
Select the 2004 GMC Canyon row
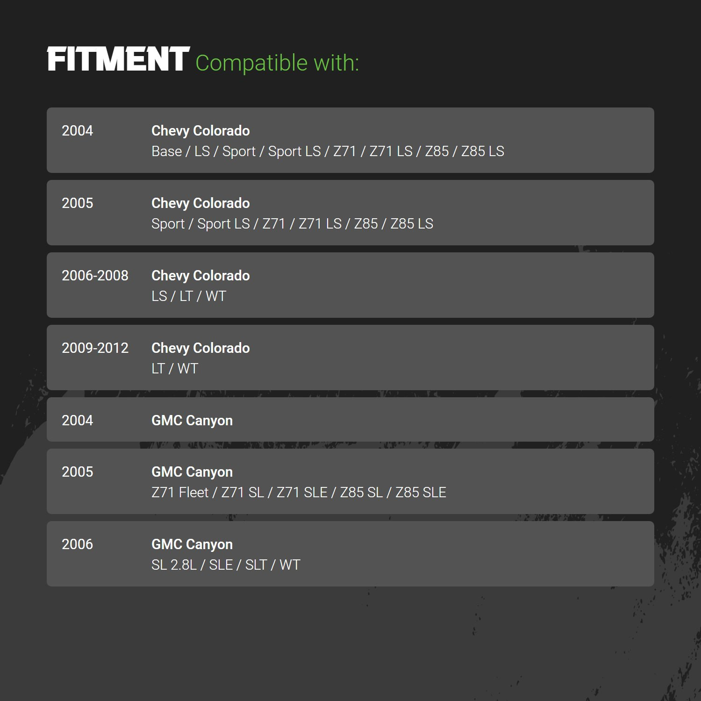pos(350,420)
